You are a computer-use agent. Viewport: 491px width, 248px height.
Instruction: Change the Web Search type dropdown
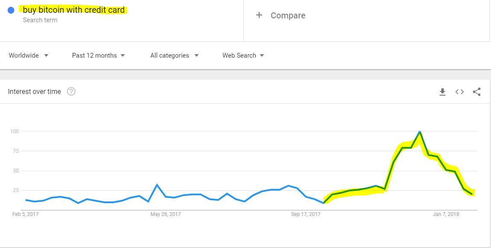coord(243,55)
